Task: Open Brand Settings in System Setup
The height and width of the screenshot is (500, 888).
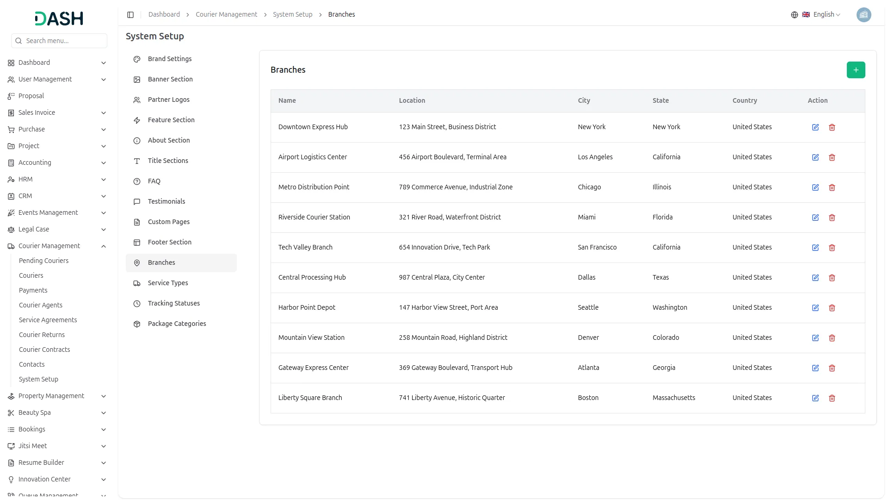Action: (169, 59)
